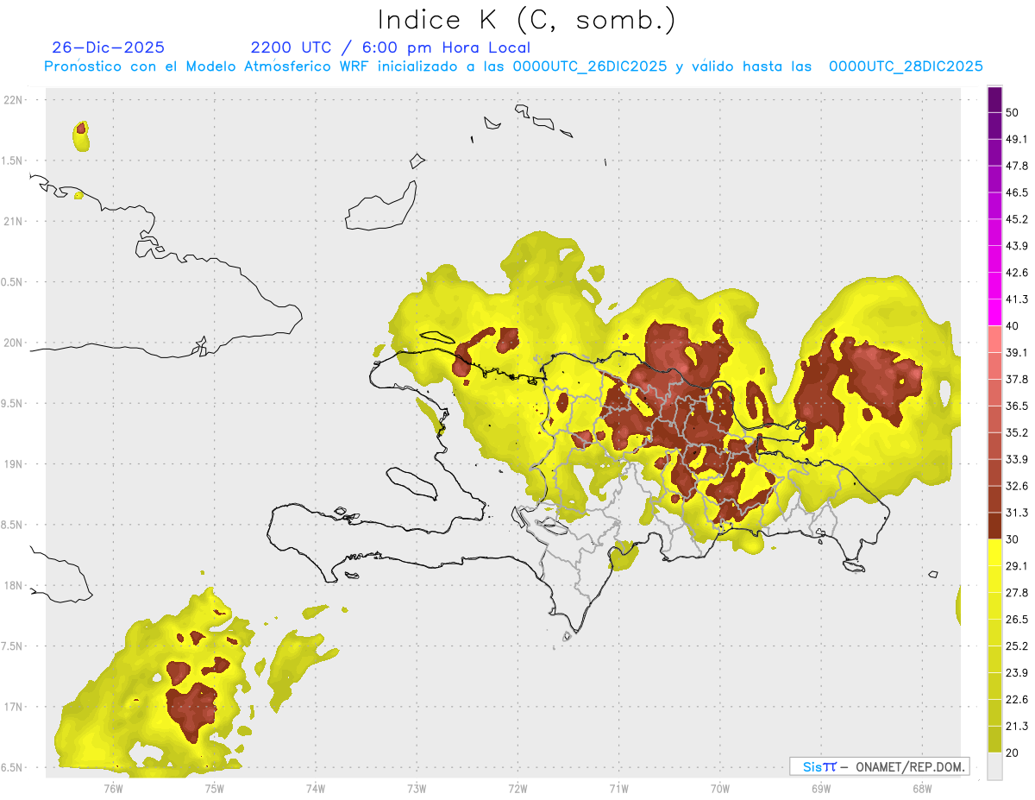1035x800 pixels.
Task: Click the color bar label '47.8'
Action: coord(1017,166)
